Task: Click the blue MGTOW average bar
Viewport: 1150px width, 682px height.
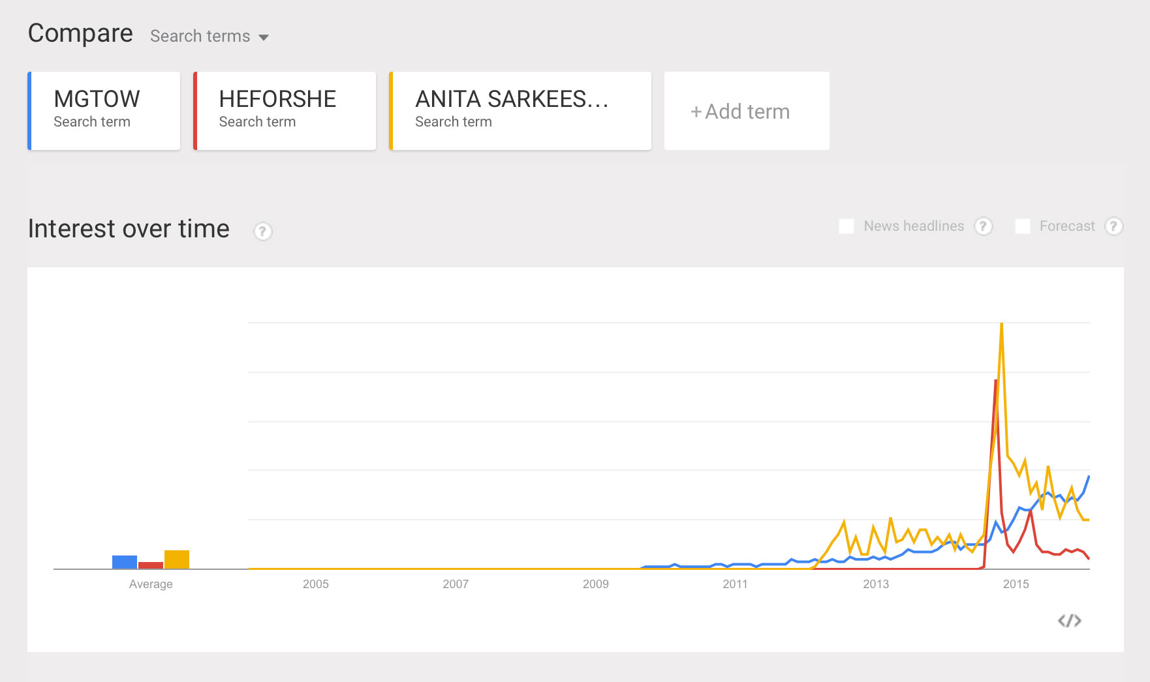Action: pos(125,562)
